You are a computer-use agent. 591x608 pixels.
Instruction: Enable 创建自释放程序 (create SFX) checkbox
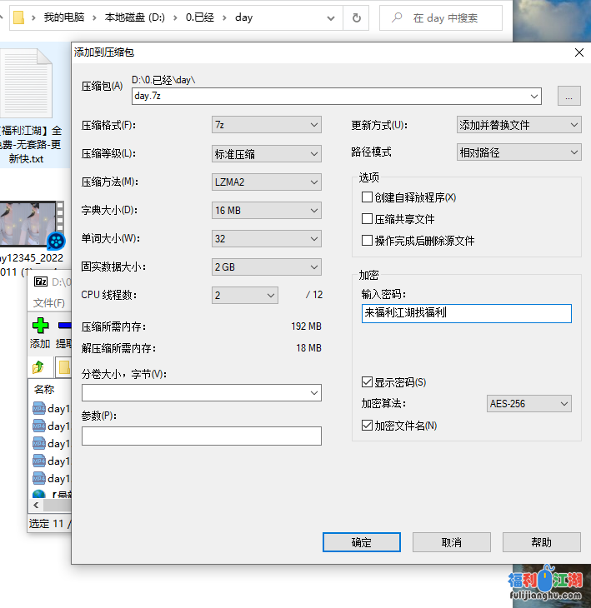[367, 197]
